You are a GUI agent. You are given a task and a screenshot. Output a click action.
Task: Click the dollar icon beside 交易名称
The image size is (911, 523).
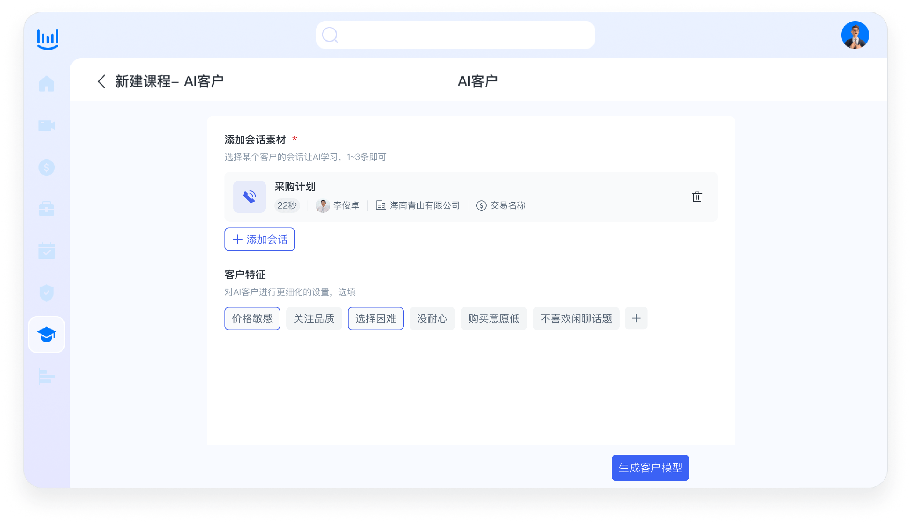coord(481,205)
